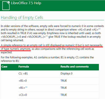Viewport: 105px width, 99px height.
Task: Click the red underlined sentence about numeric 0
Action: [x=52, y=47]
